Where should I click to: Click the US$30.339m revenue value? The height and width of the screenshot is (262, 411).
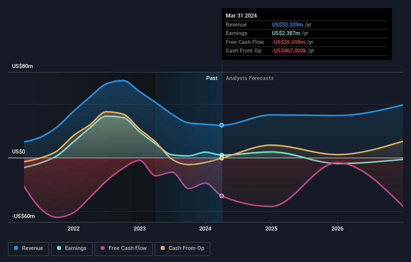287,24
